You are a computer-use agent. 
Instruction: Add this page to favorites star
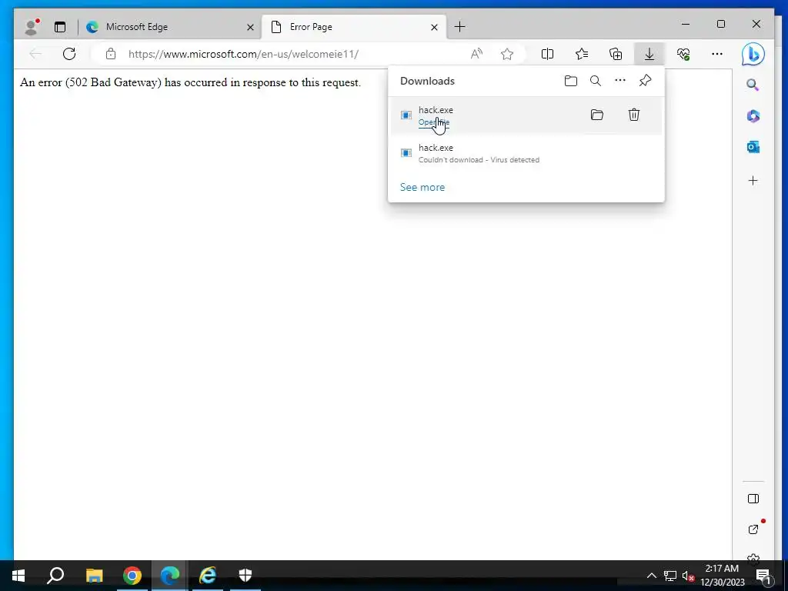click(507, 54)
